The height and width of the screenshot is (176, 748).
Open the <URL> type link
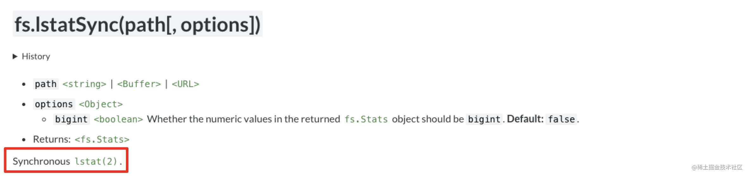185,84
